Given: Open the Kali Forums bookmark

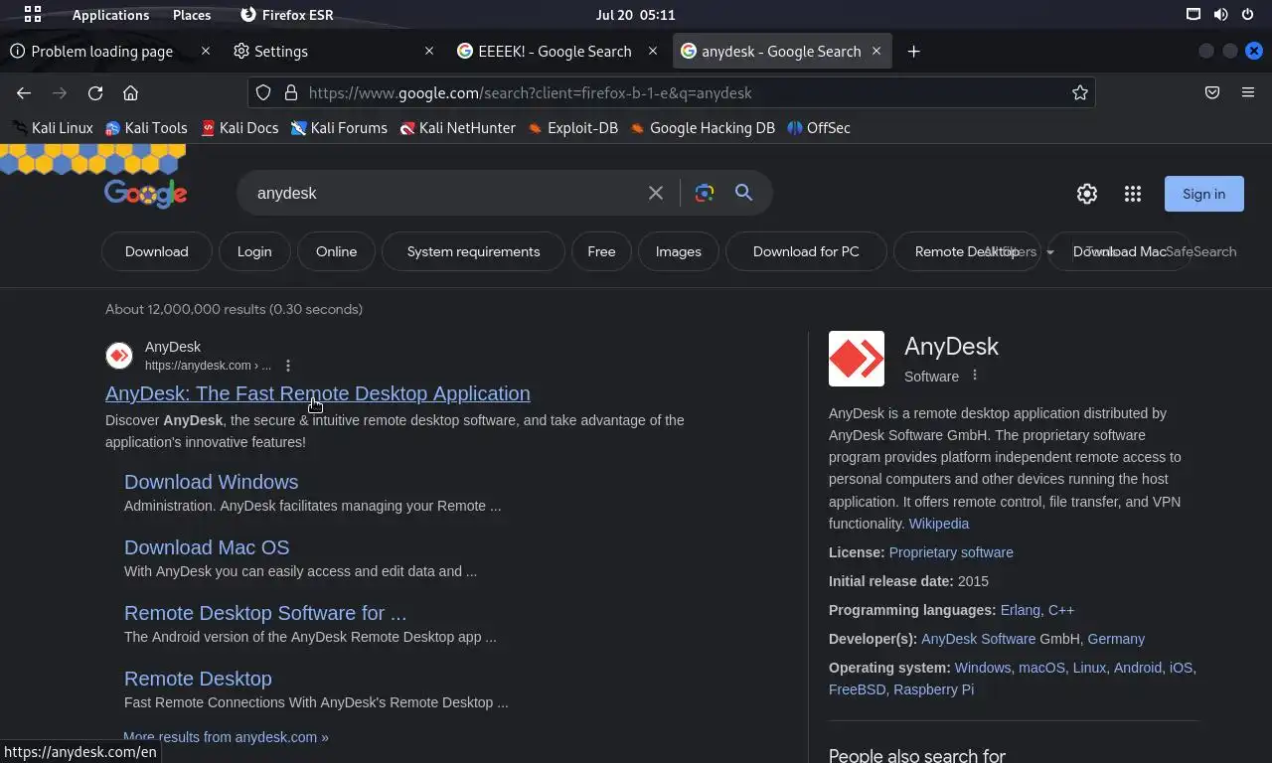Looking at the screenshot, I should click(x=339, y=127).
